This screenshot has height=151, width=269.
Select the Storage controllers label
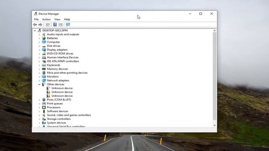click(x=59, y=119)
